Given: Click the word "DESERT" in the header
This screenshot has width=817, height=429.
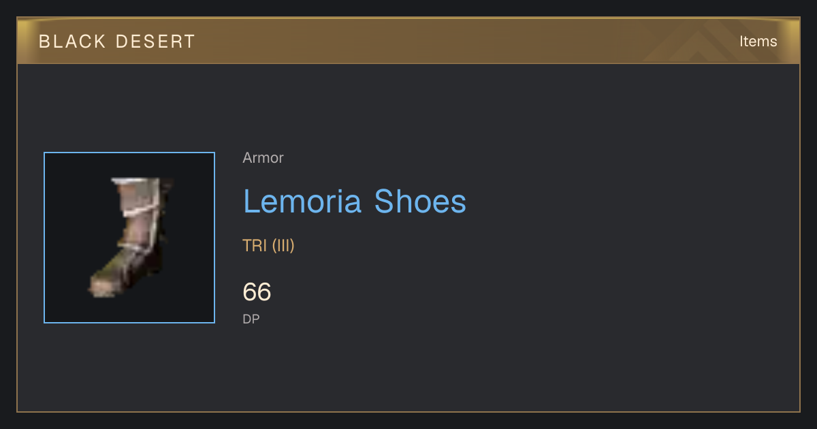Looking at the screenshot, I should [x=155, y=42].
